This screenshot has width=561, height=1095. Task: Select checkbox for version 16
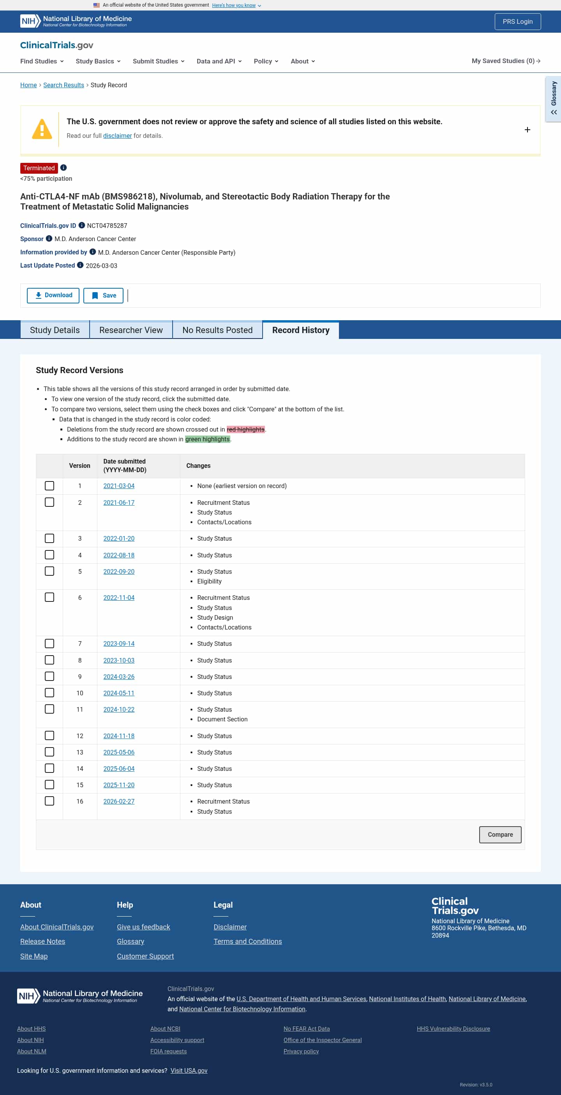point(49,801)
